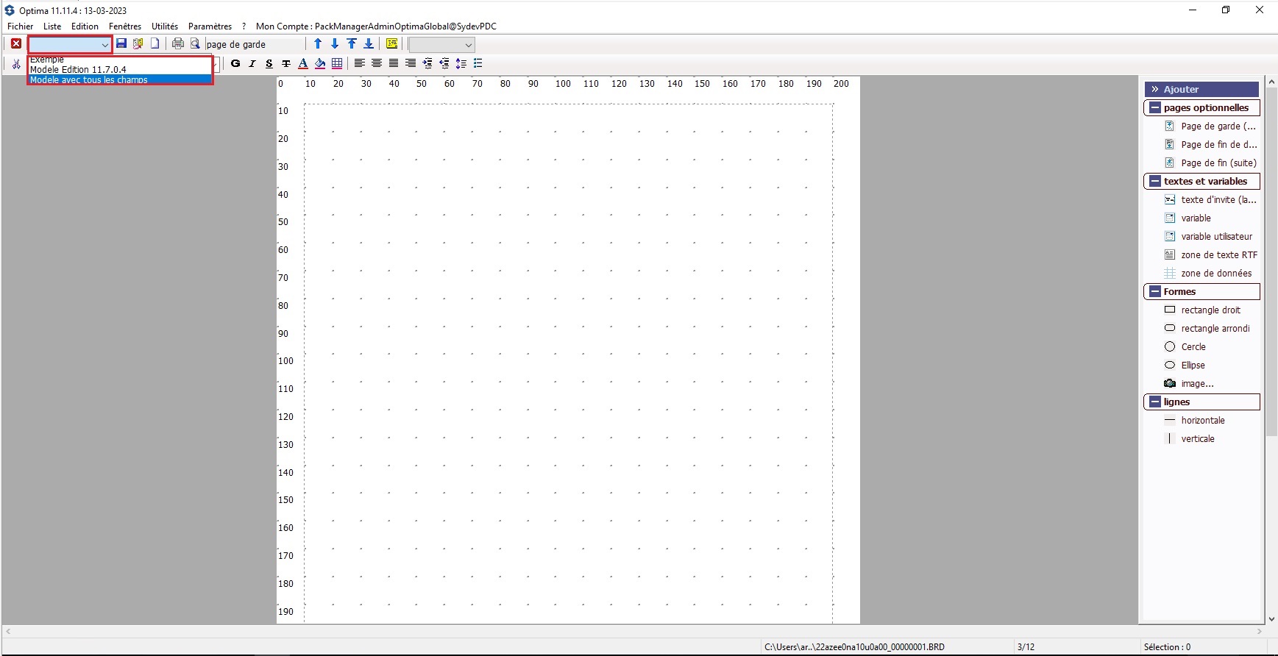Image resolution: width=1278 pixels, height=656 pixels.
Task: Select the 'horizontale' line tool
Action: tap(1195, 420)
